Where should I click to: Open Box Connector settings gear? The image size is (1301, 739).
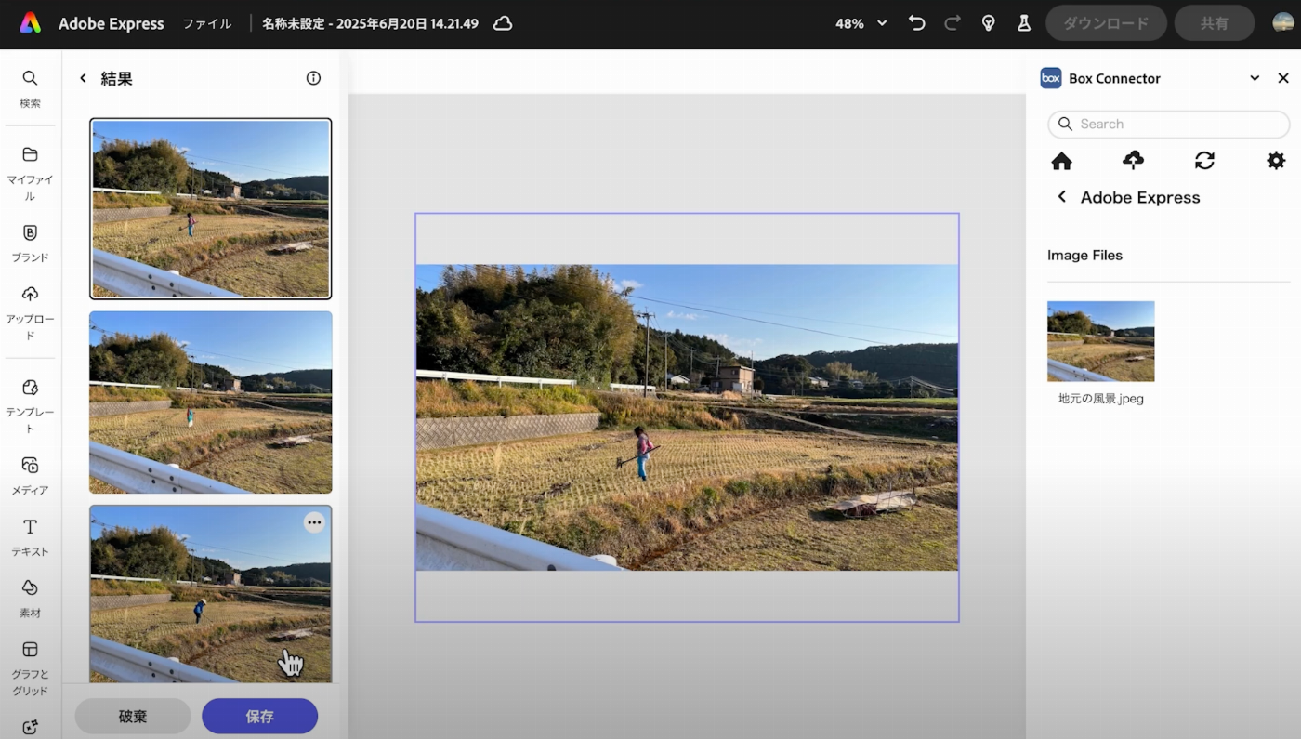[x=1276, y=161]
